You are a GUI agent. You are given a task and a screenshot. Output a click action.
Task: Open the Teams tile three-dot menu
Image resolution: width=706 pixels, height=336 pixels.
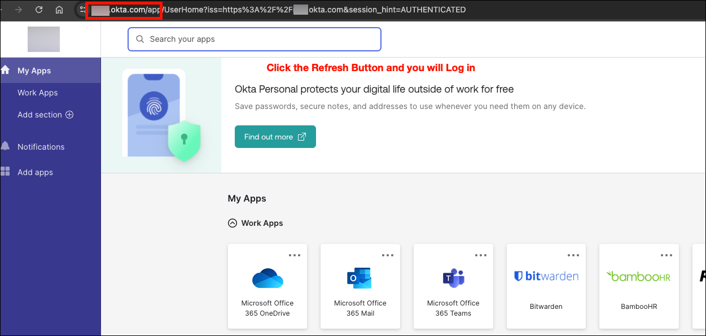pyautogui.click(x=481, y=255)
